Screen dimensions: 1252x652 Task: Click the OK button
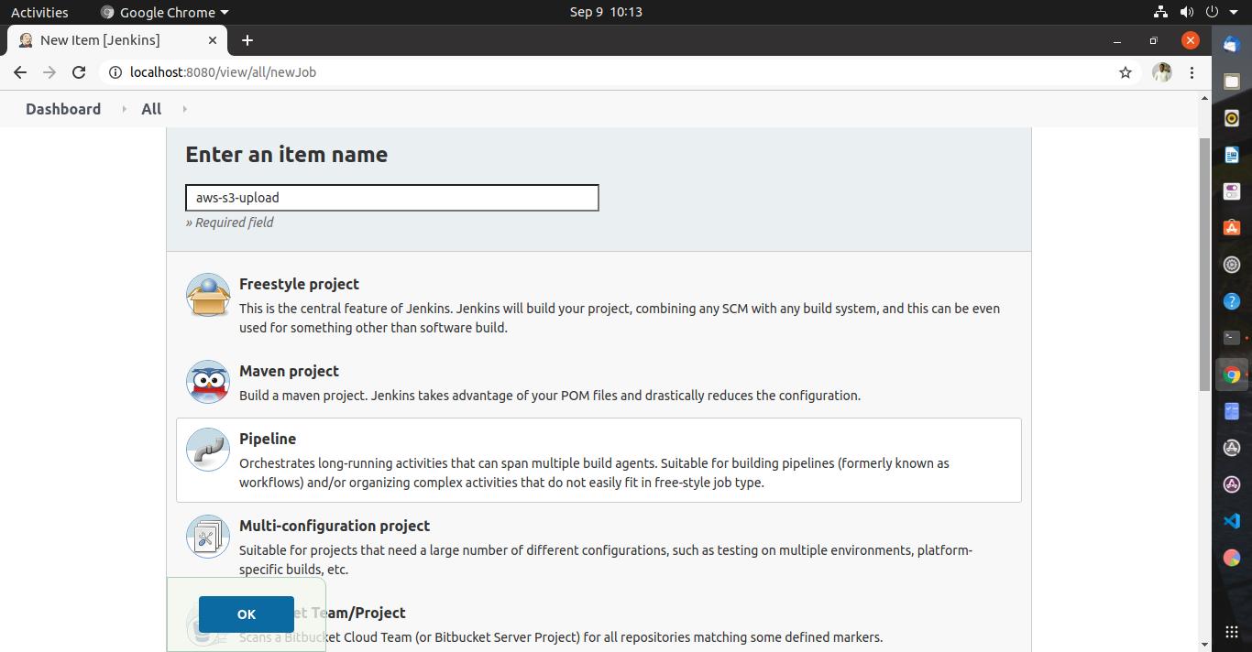pyautogui.click(x=246, y=614)
